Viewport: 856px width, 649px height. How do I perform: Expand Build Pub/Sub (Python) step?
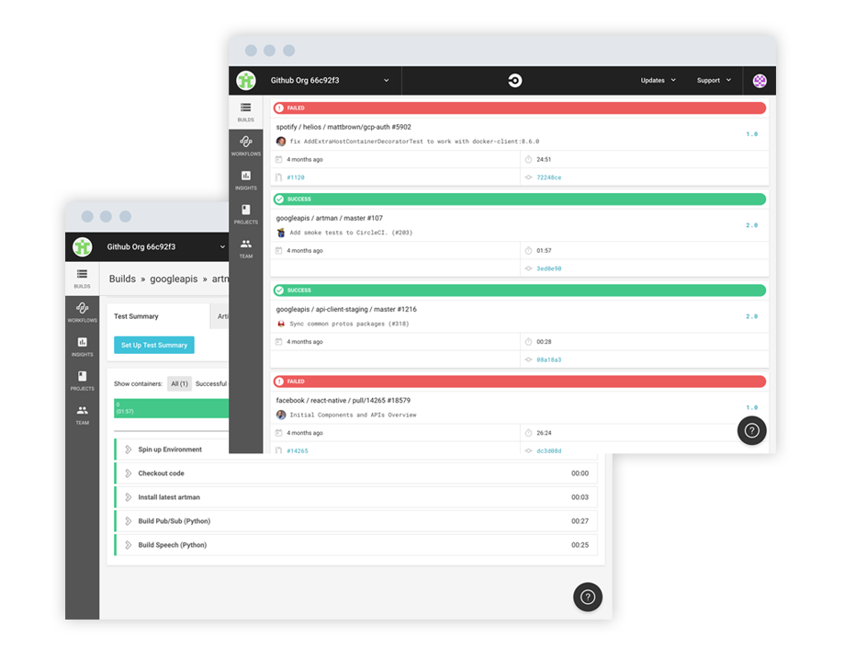[x=128, y=521]
